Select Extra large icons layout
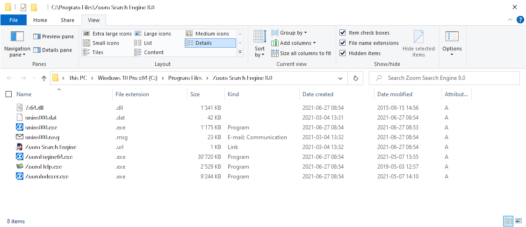 108,34
